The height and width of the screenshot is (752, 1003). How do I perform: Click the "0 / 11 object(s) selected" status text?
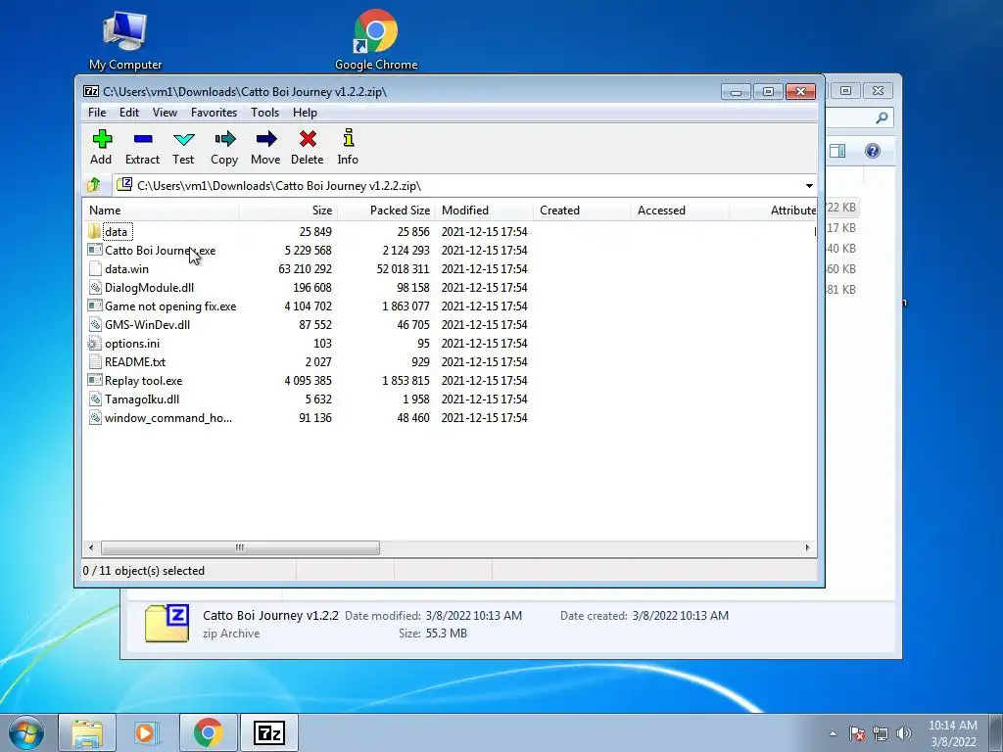143,571
